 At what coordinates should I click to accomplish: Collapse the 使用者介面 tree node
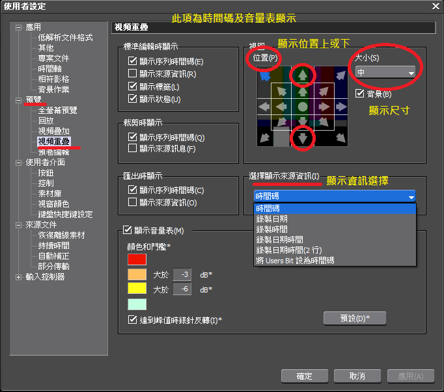tap(18, 163)
